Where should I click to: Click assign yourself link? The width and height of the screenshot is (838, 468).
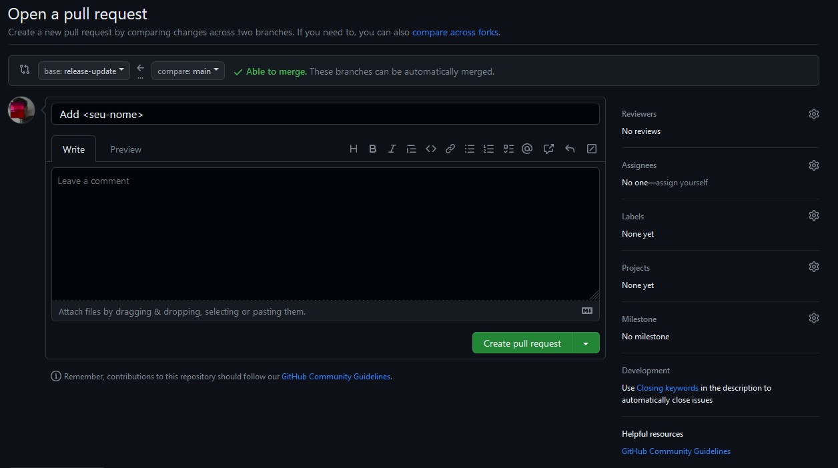pyautogui.click(x=682, y=183)
